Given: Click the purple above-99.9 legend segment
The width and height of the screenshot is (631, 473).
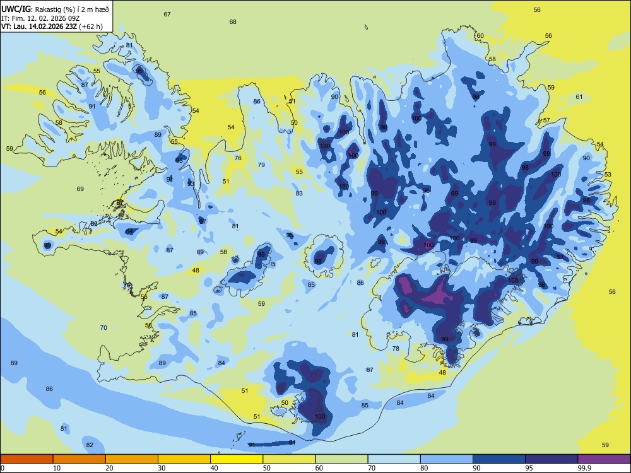Looking at the screenshot, I should (604, 459).
